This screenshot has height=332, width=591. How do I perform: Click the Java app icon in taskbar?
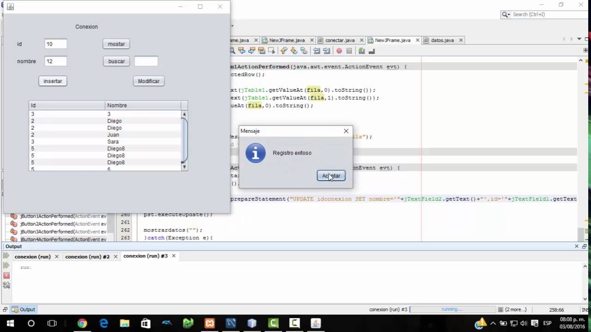coord(316,323)
